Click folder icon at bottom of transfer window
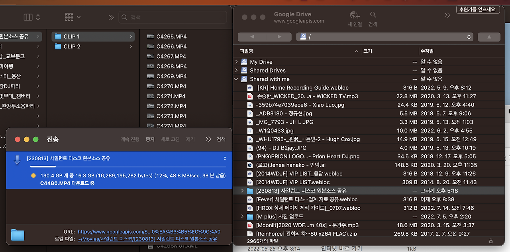This screenshot has width=510, height=252. pyautogui.click(x=18, y=235)
